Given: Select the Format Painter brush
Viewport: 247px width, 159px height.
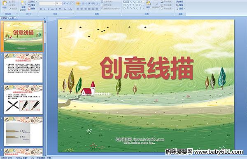Looking at the screenshot, I should tap(10, 9).
